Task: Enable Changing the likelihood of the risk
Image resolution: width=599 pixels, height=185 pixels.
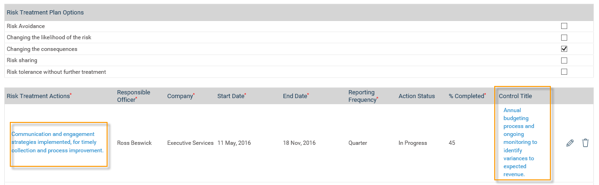Action: [x=564, y=37]
